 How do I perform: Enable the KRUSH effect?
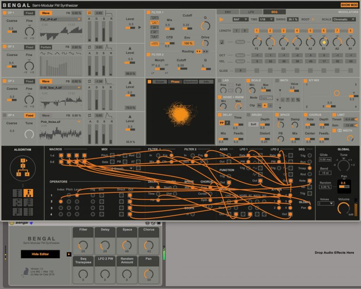coord(248,114)
